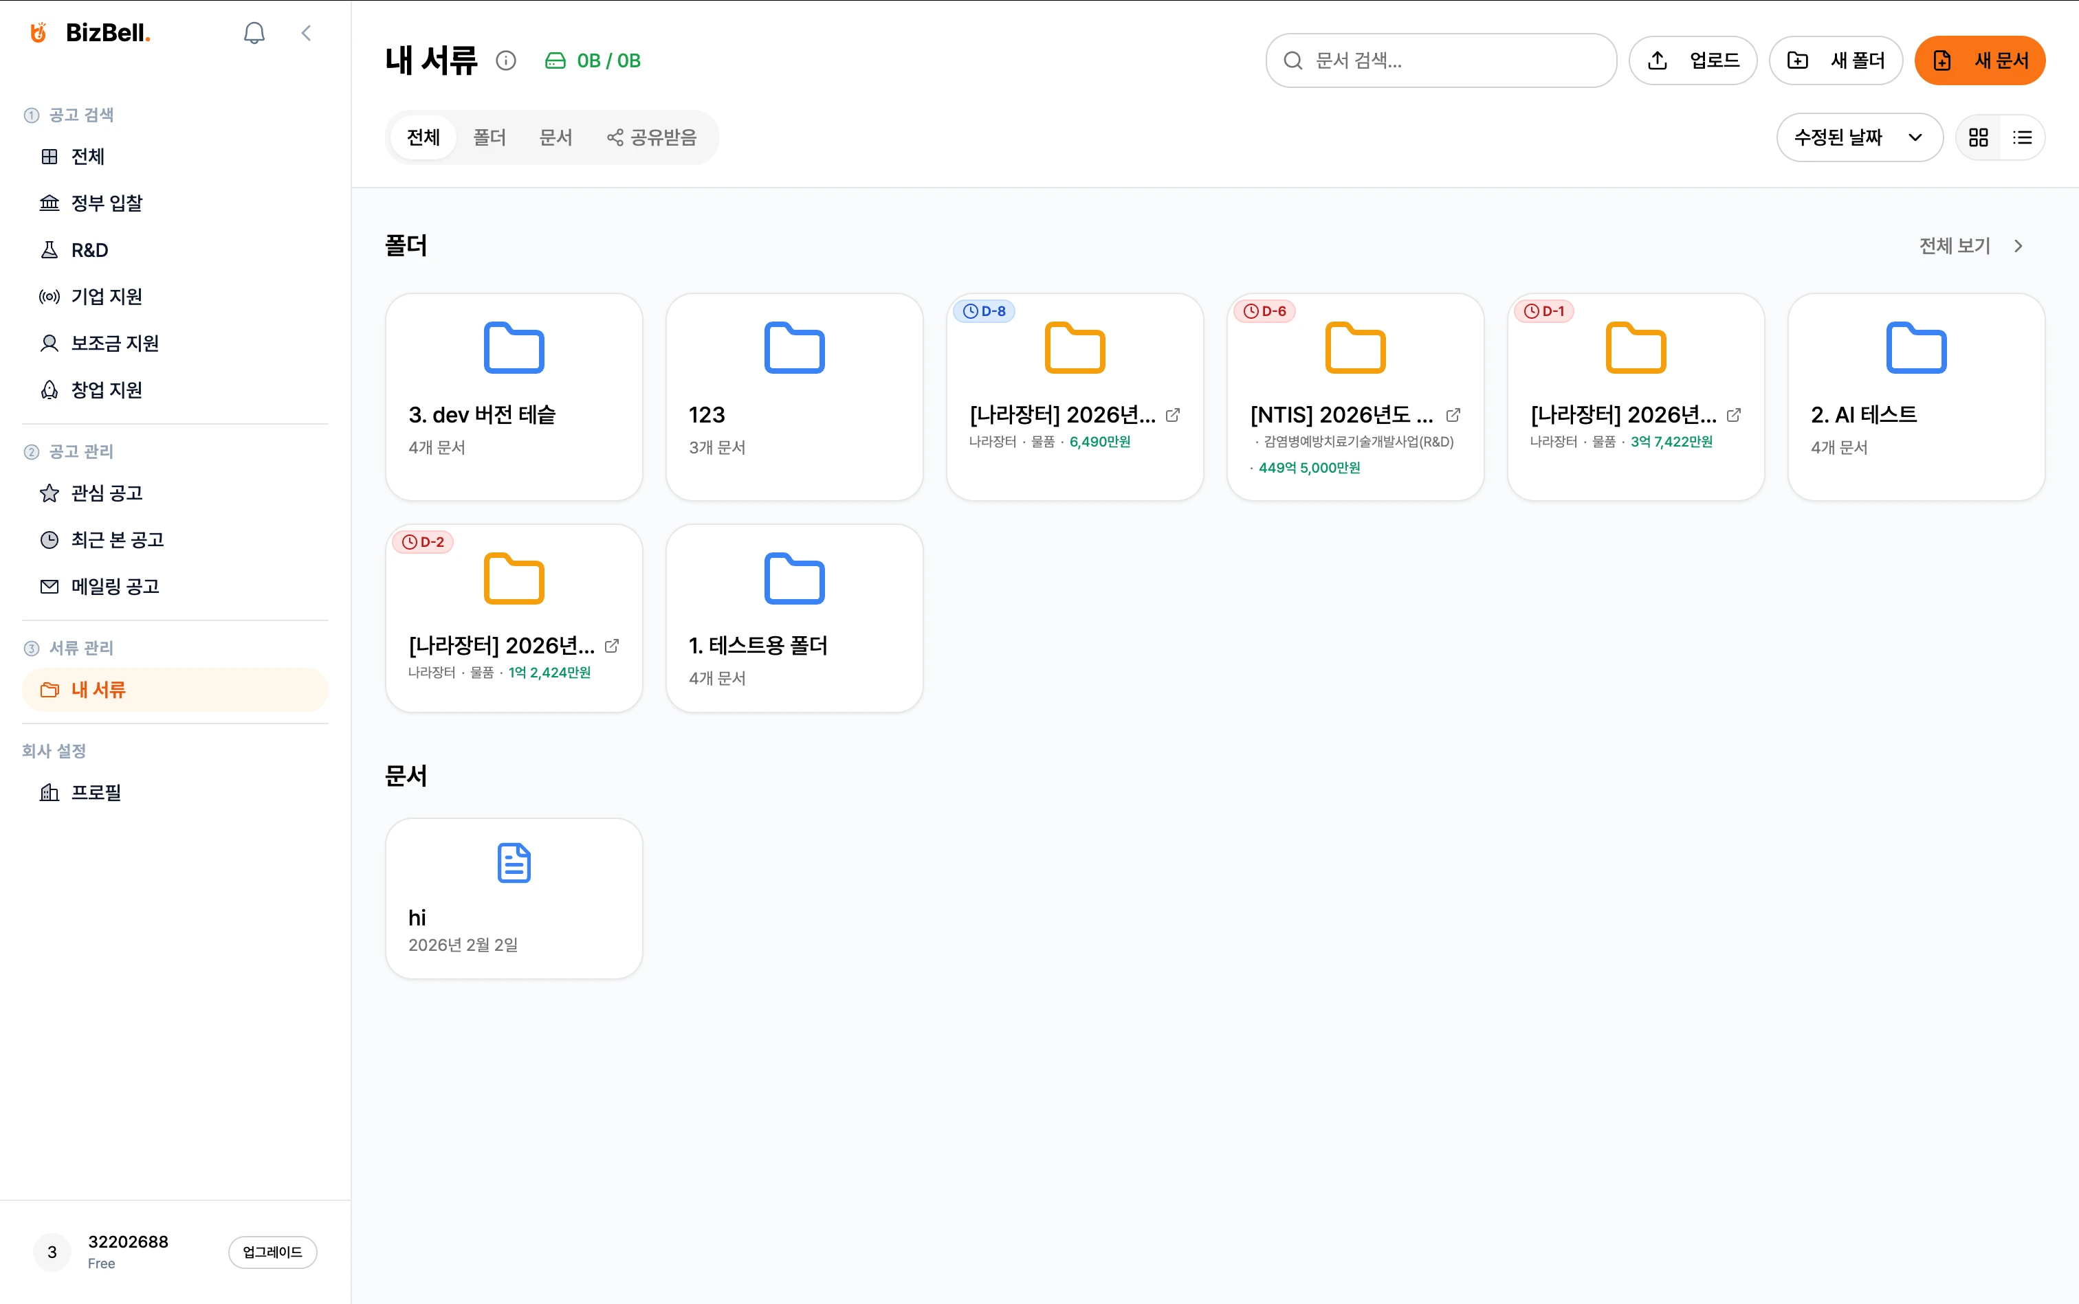This screenshot has width=2079, height=1304.
Task: Switch to grid view layout
Action: coord(1978,137)
